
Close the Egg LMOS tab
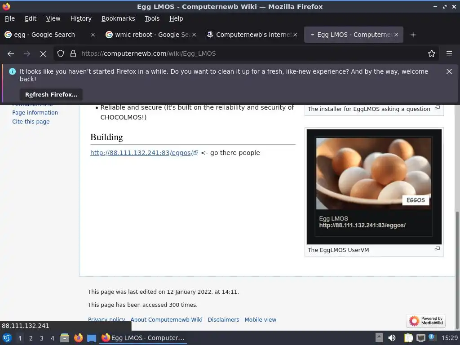396,35
